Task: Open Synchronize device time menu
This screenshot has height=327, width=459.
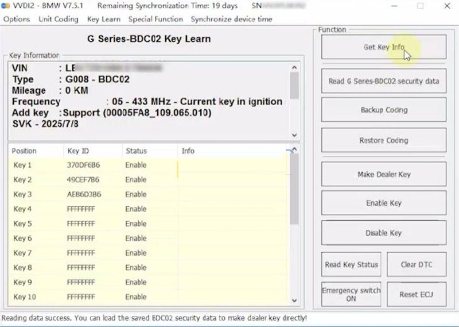Action: point(232,19)
